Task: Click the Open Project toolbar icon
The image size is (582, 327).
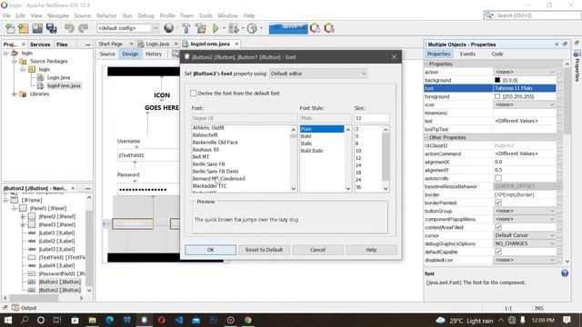Action: tap(37, 28)
